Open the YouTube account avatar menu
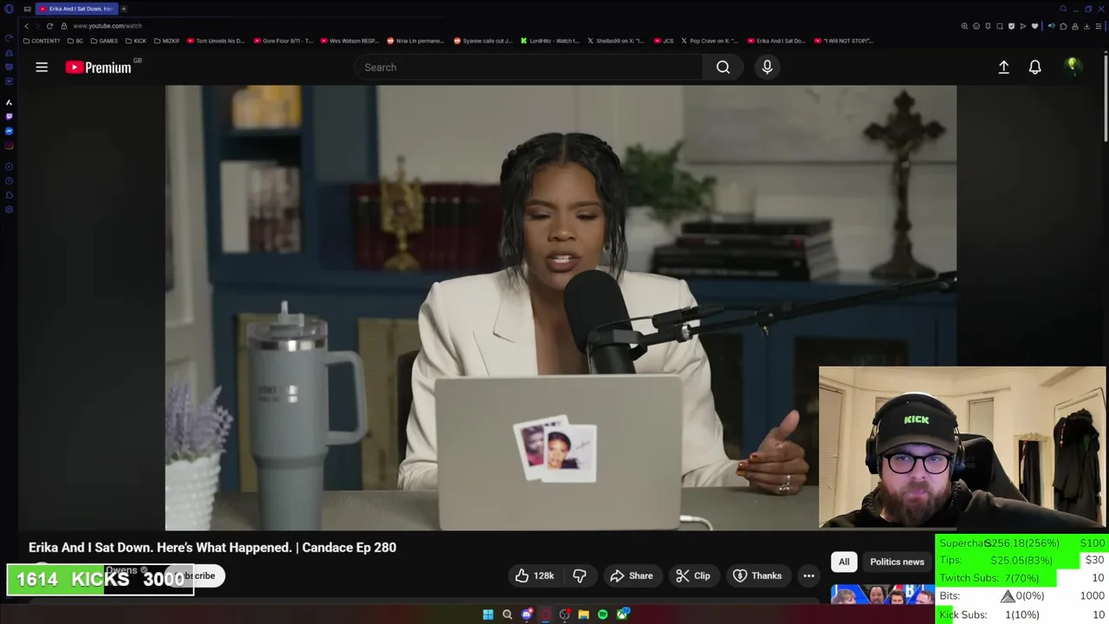The image size is (1109, 624). (x=1073, y=67)
